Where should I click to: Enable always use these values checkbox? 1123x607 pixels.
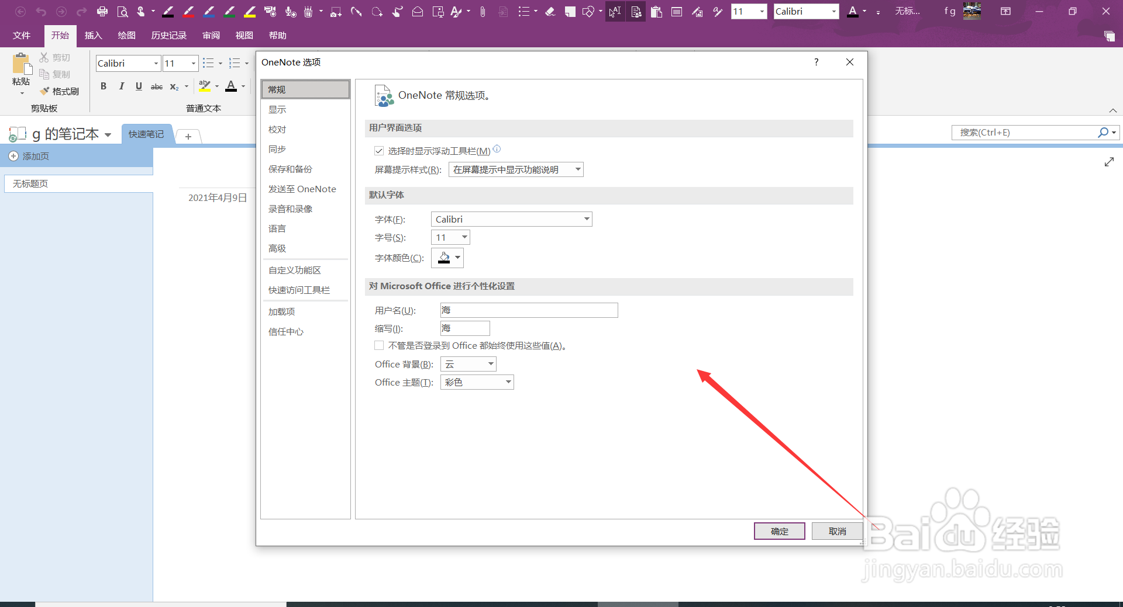[x=379, y=345]
